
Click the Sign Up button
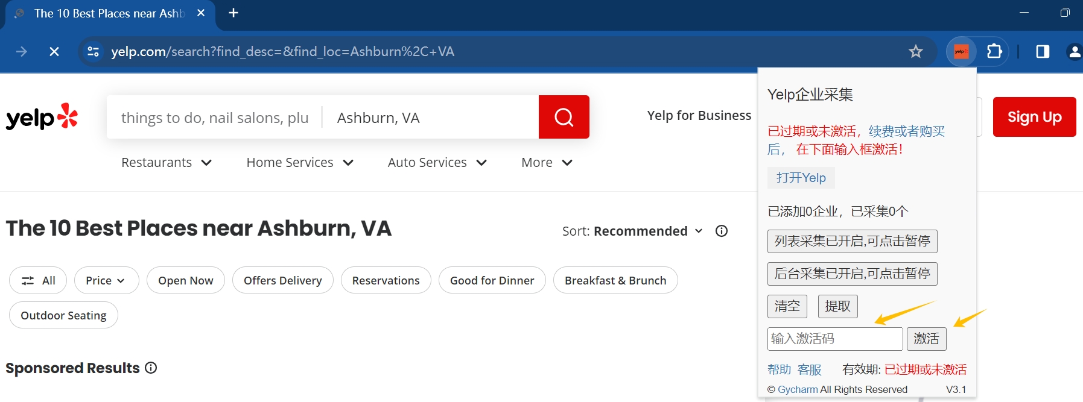point(1034,117)
